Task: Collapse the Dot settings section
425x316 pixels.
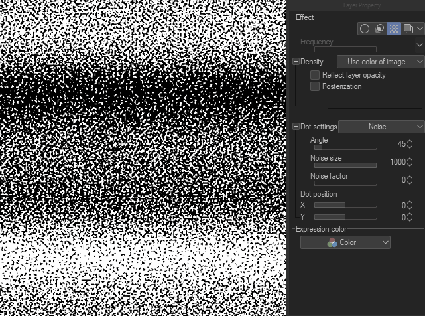Action: tap(296, 127)
